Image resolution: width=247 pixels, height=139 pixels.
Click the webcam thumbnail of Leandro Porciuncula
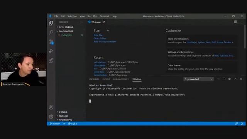(24, 69)
